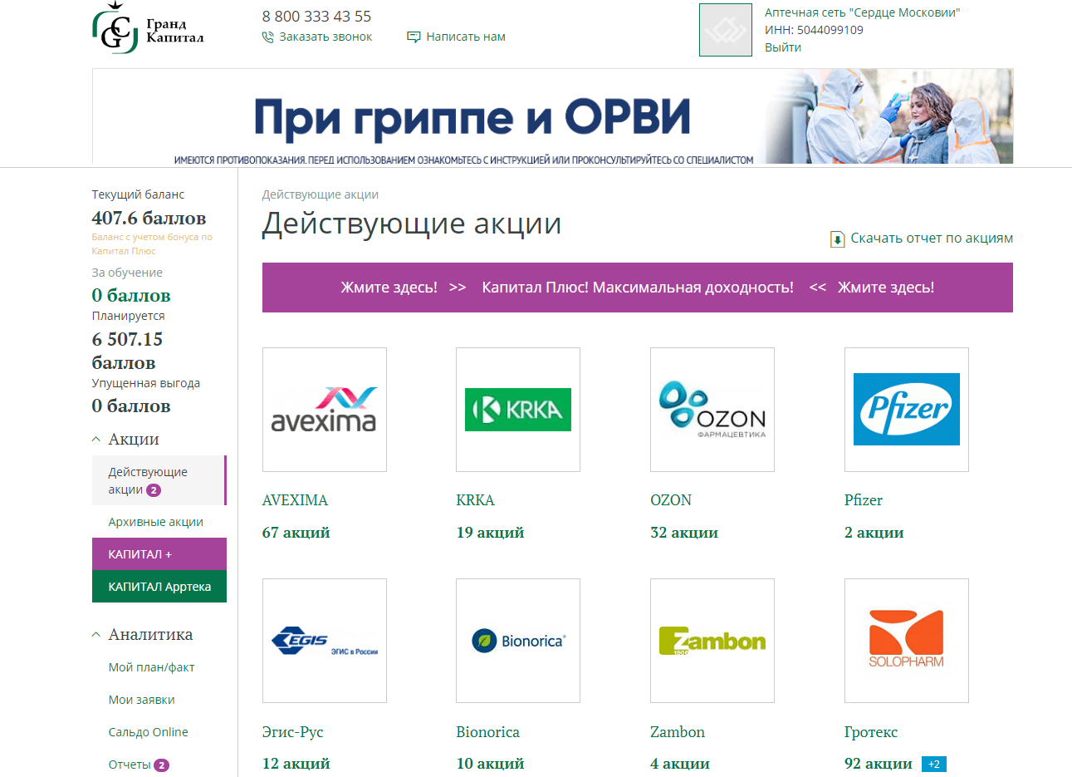Click the Pfizer company name link
The height and width of the screenshot is (777, 1072).
point(864,500)
